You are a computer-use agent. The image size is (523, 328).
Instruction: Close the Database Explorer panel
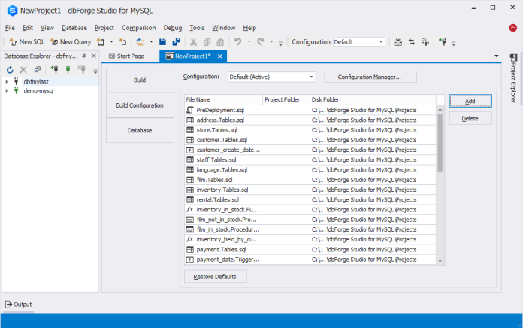(94, 56)
